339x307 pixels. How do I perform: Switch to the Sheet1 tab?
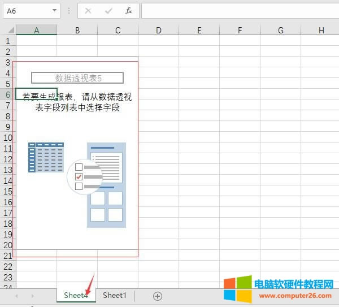pos(115,295)
